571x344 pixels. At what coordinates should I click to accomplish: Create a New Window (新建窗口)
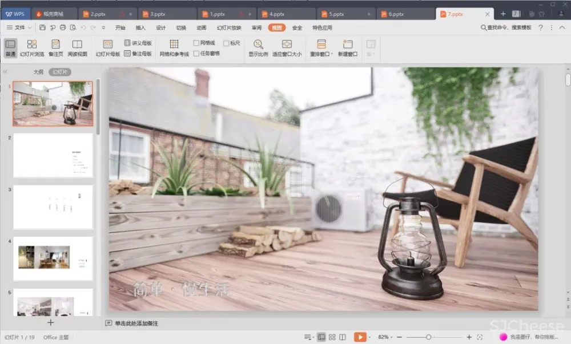[x=347, y=48]
